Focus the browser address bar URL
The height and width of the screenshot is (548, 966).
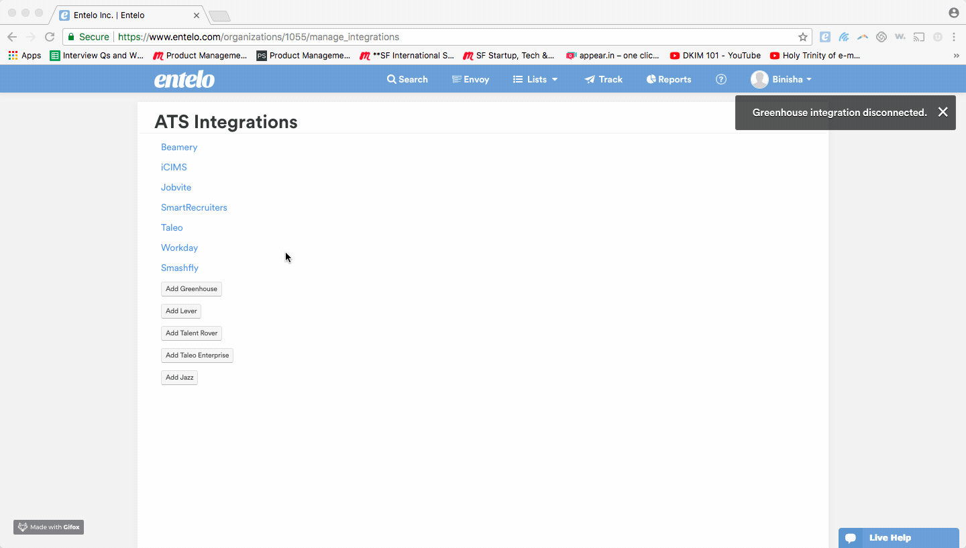coord(258,37)
